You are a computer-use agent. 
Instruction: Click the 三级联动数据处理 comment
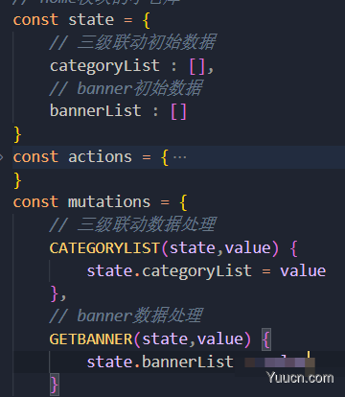pyautogui.click(x=133, y=224)
